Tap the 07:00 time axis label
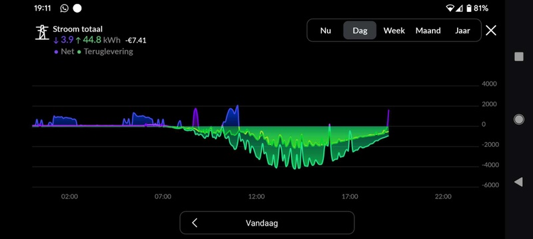 [x=163, y=197]
